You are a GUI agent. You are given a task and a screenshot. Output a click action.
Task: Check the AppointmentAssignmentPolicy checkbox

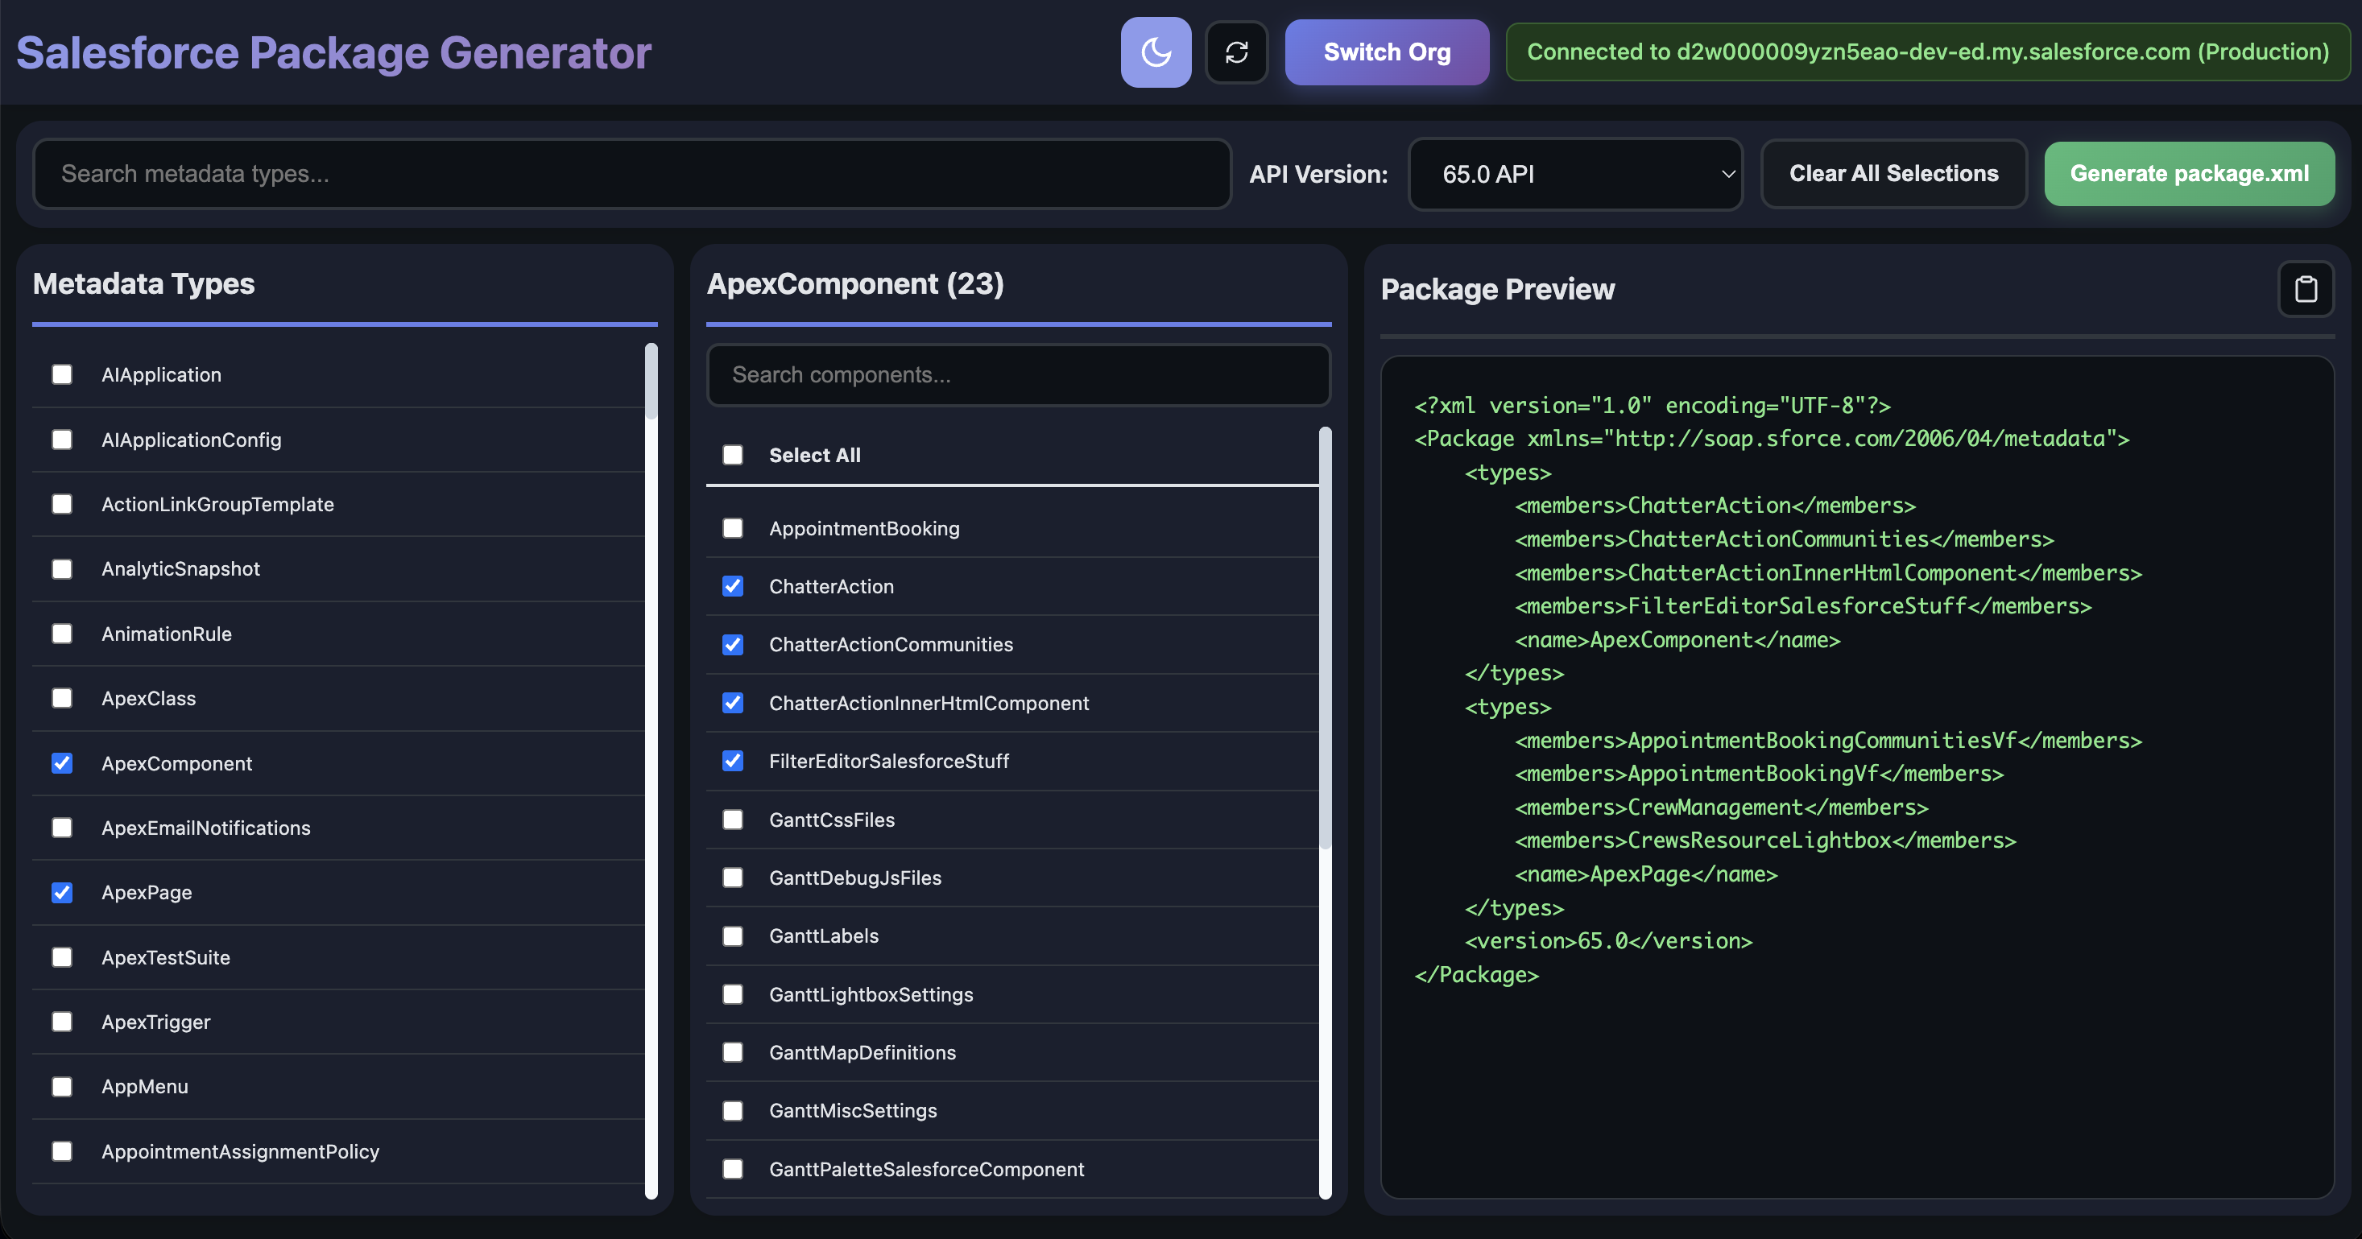62,1152
